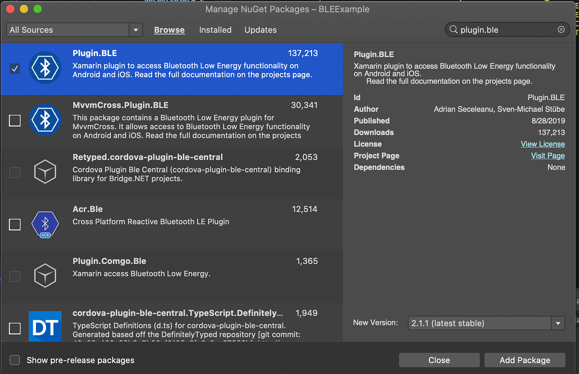Uncheck the Plugin.BLE package checkbox
The image size is (579, 374).
[15, 69]
